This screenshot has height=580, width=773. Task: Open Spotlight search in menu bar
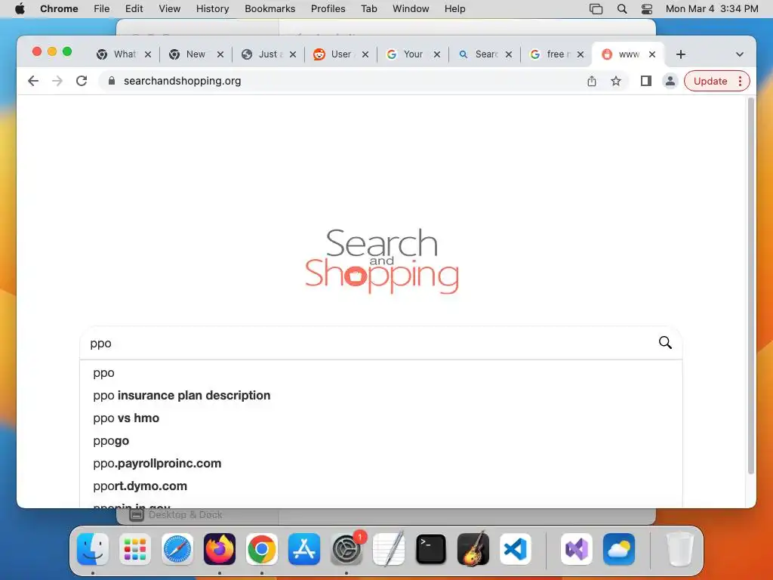pos(622,9)
